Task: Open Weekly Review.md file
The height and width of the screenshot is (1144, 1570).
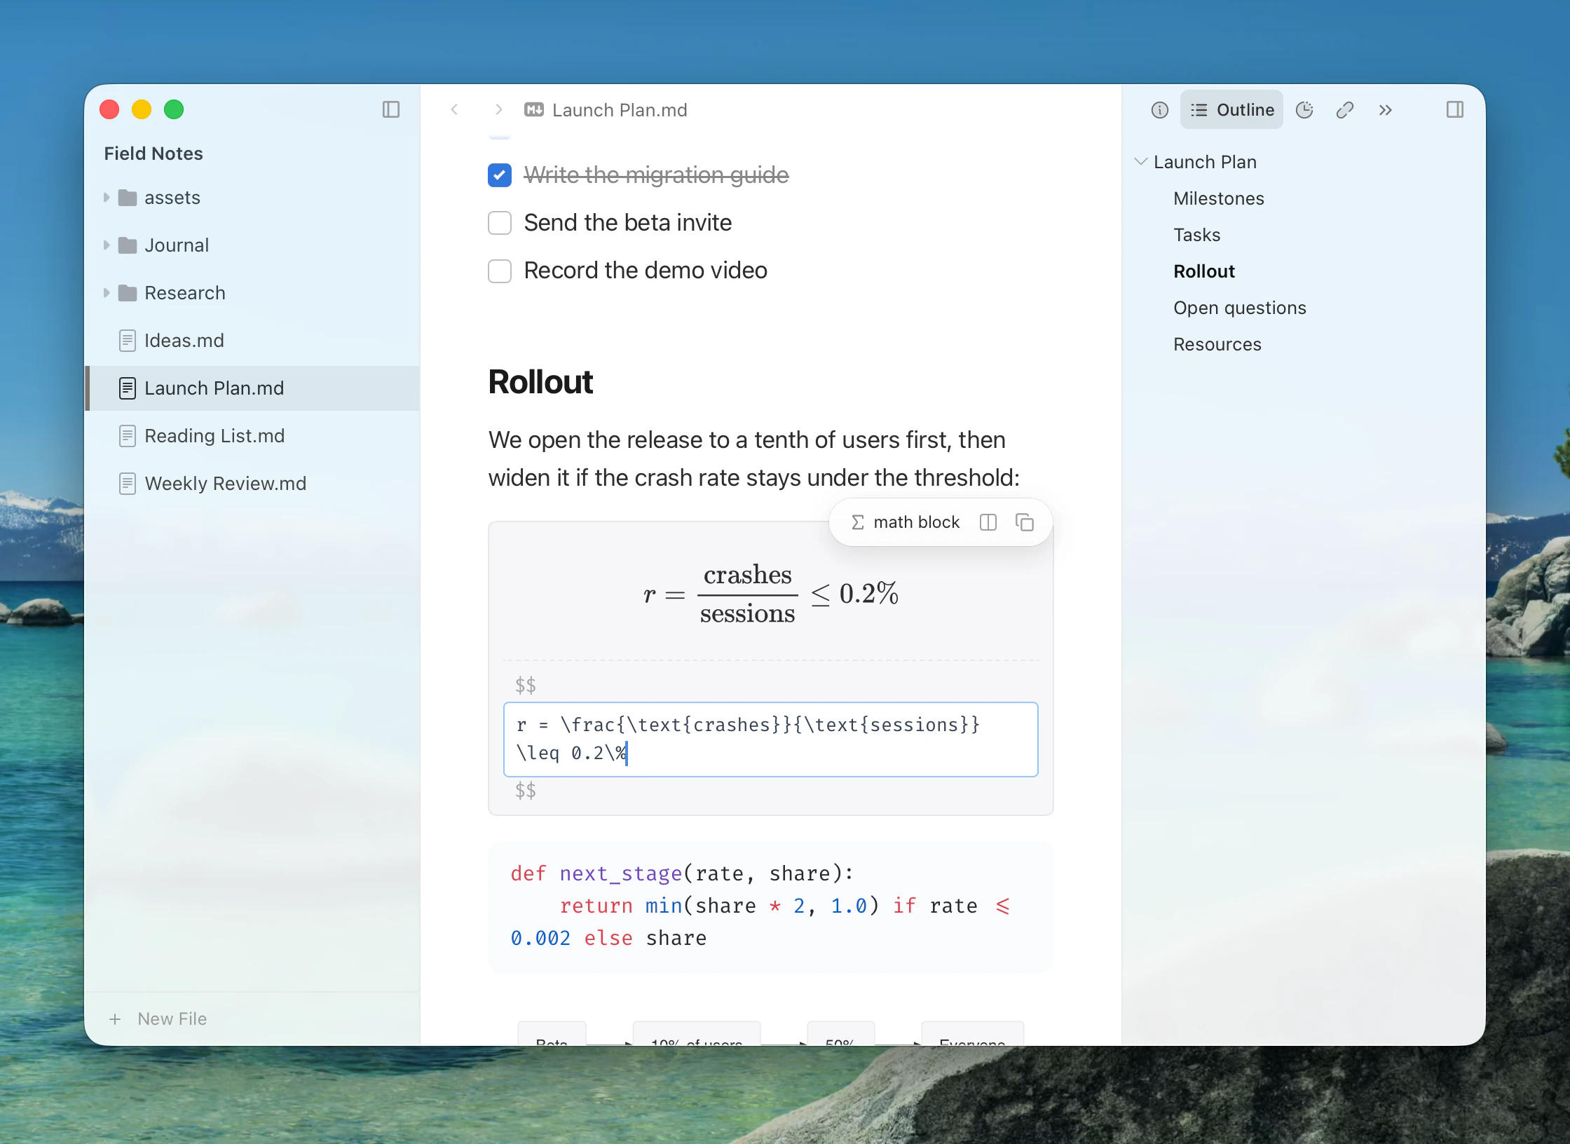Action: click(252, 484)
